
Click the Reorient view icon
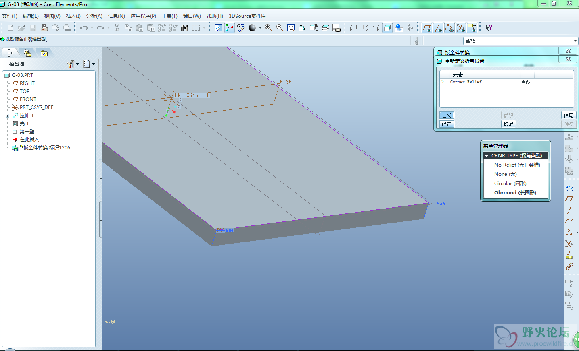pos(302,28)
